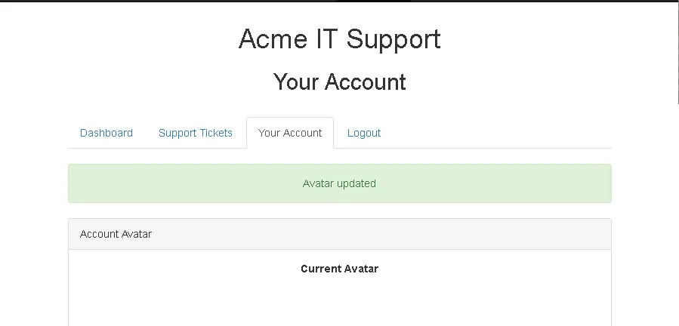Click the Logout link

point(364,133)
